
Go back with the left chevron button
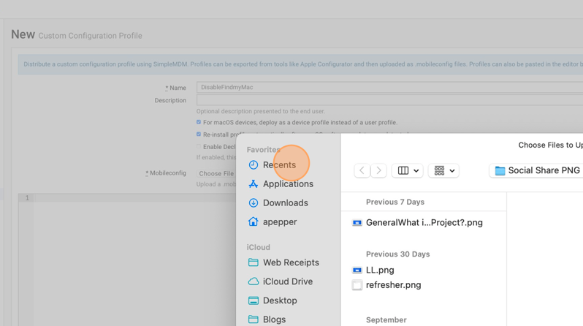click(x=362, y=170)
